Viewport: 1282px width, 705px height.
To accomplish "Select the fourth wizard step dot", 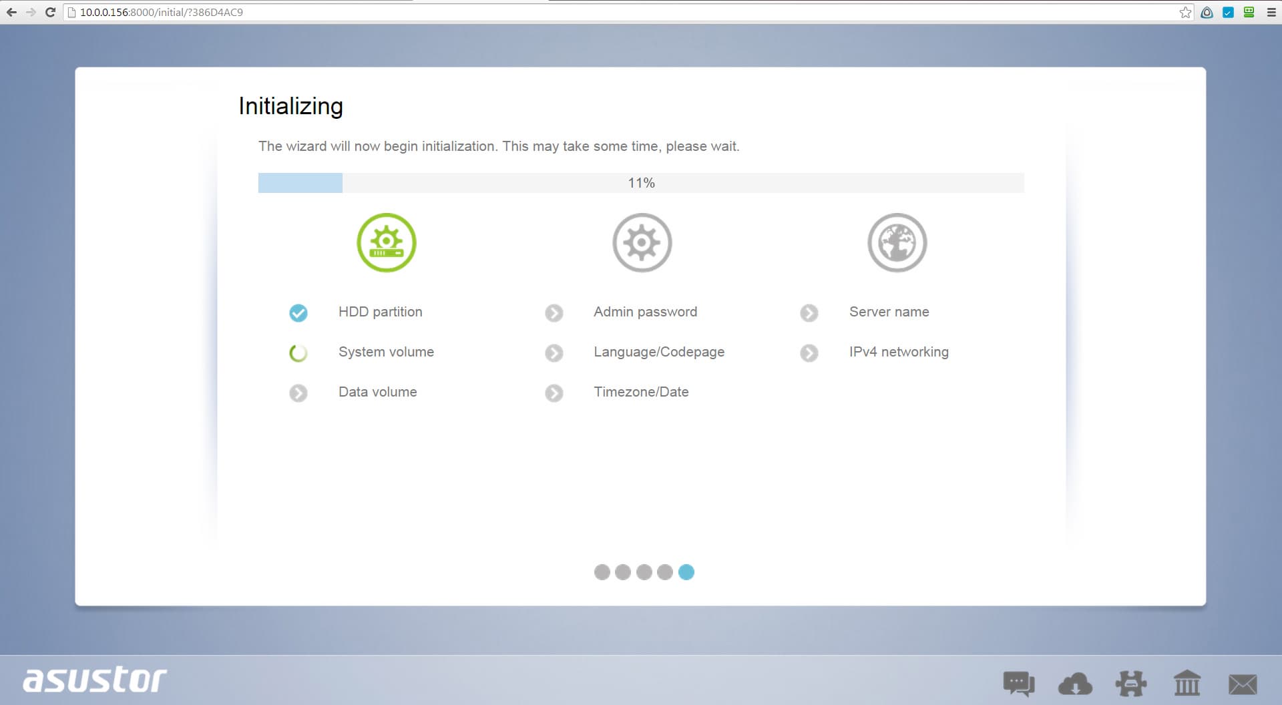I will [665, 572].
